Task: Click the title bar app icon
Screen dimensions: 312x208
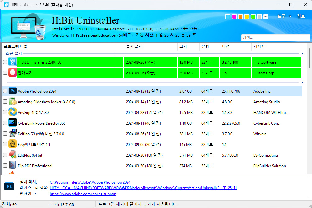Action: (x=6, y=5)
